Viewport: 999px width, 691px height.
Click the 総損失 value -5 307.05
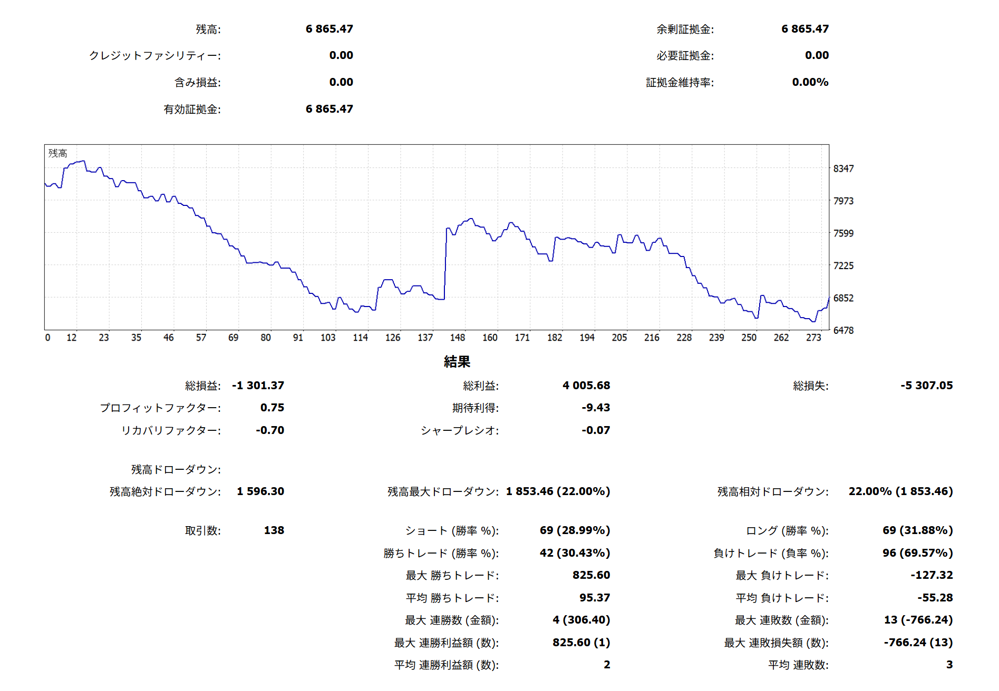point(926,386)
